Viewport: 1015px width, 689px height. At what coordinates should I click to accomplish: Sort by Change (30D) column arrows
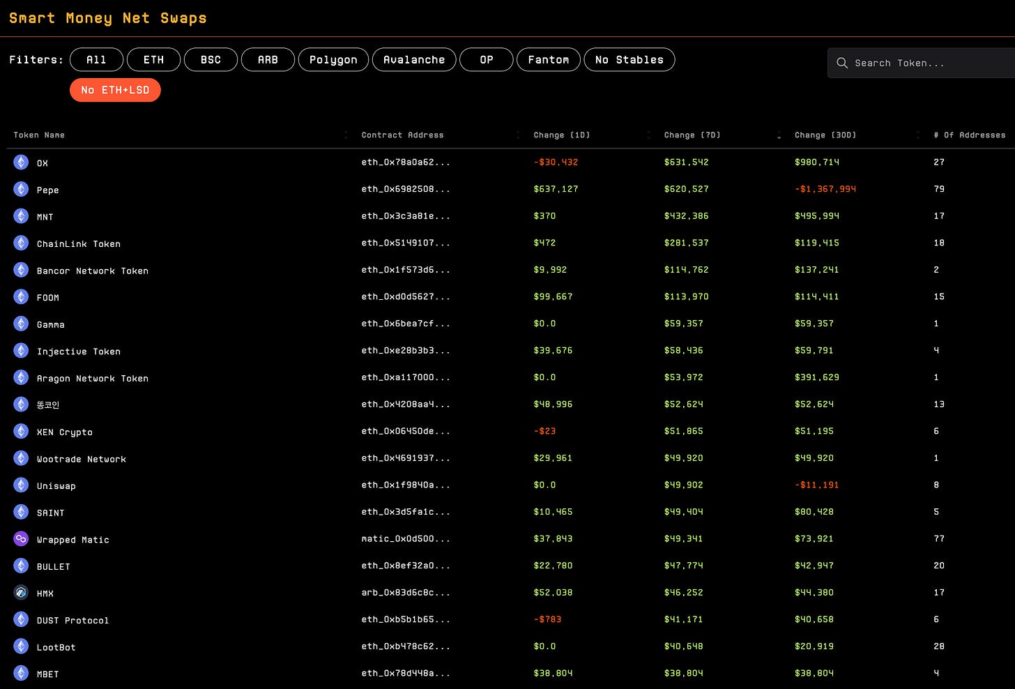[x=918, y=135]
